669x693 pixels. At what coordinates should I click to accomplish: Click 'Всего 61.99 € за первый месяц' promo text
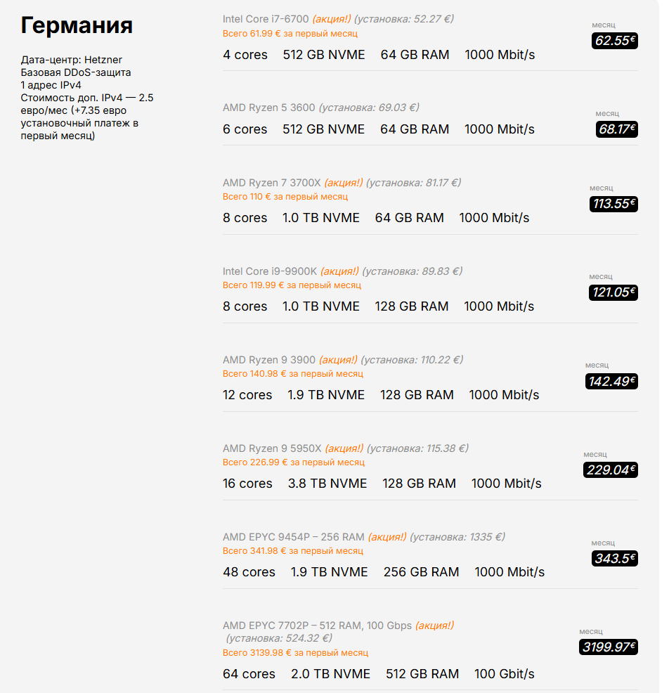pos(290,34)
